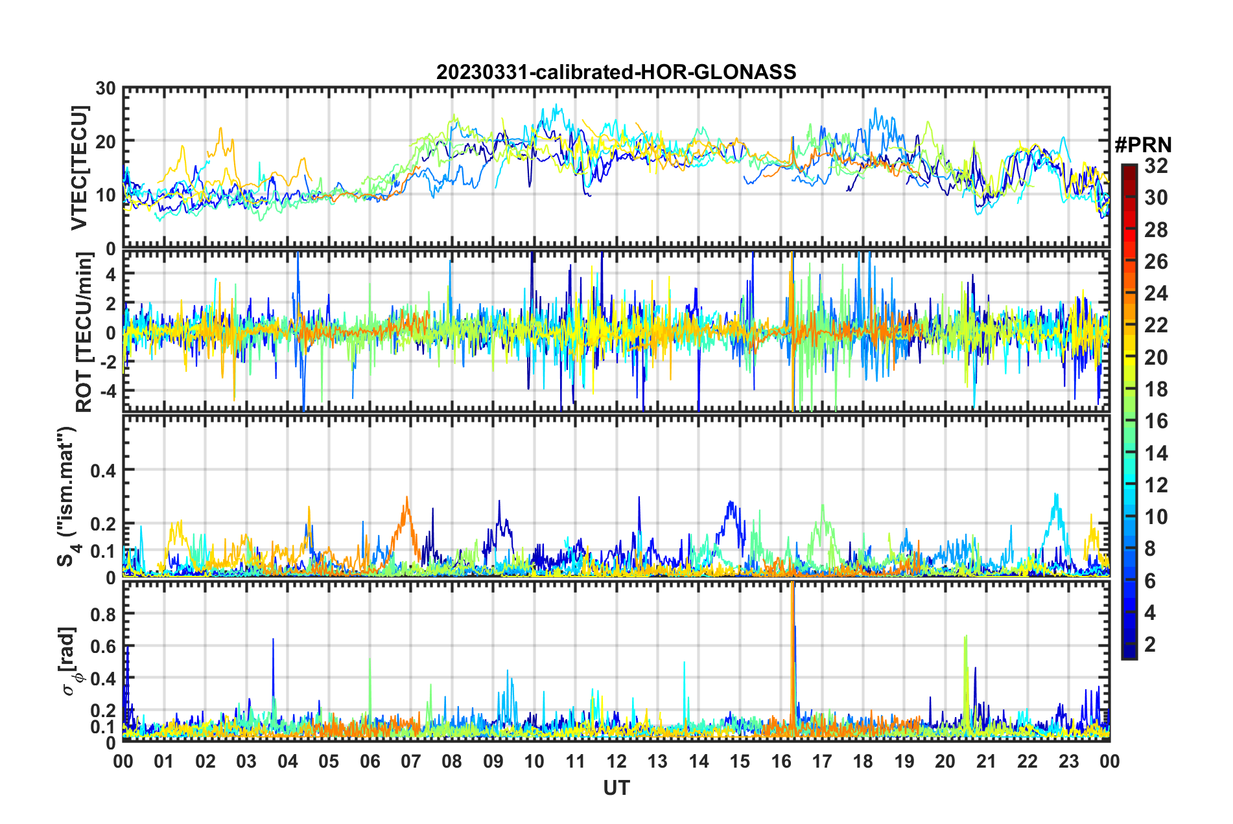Select dark red top of PRN colorbar
Screen dimensions: 1233x824
1129,168
